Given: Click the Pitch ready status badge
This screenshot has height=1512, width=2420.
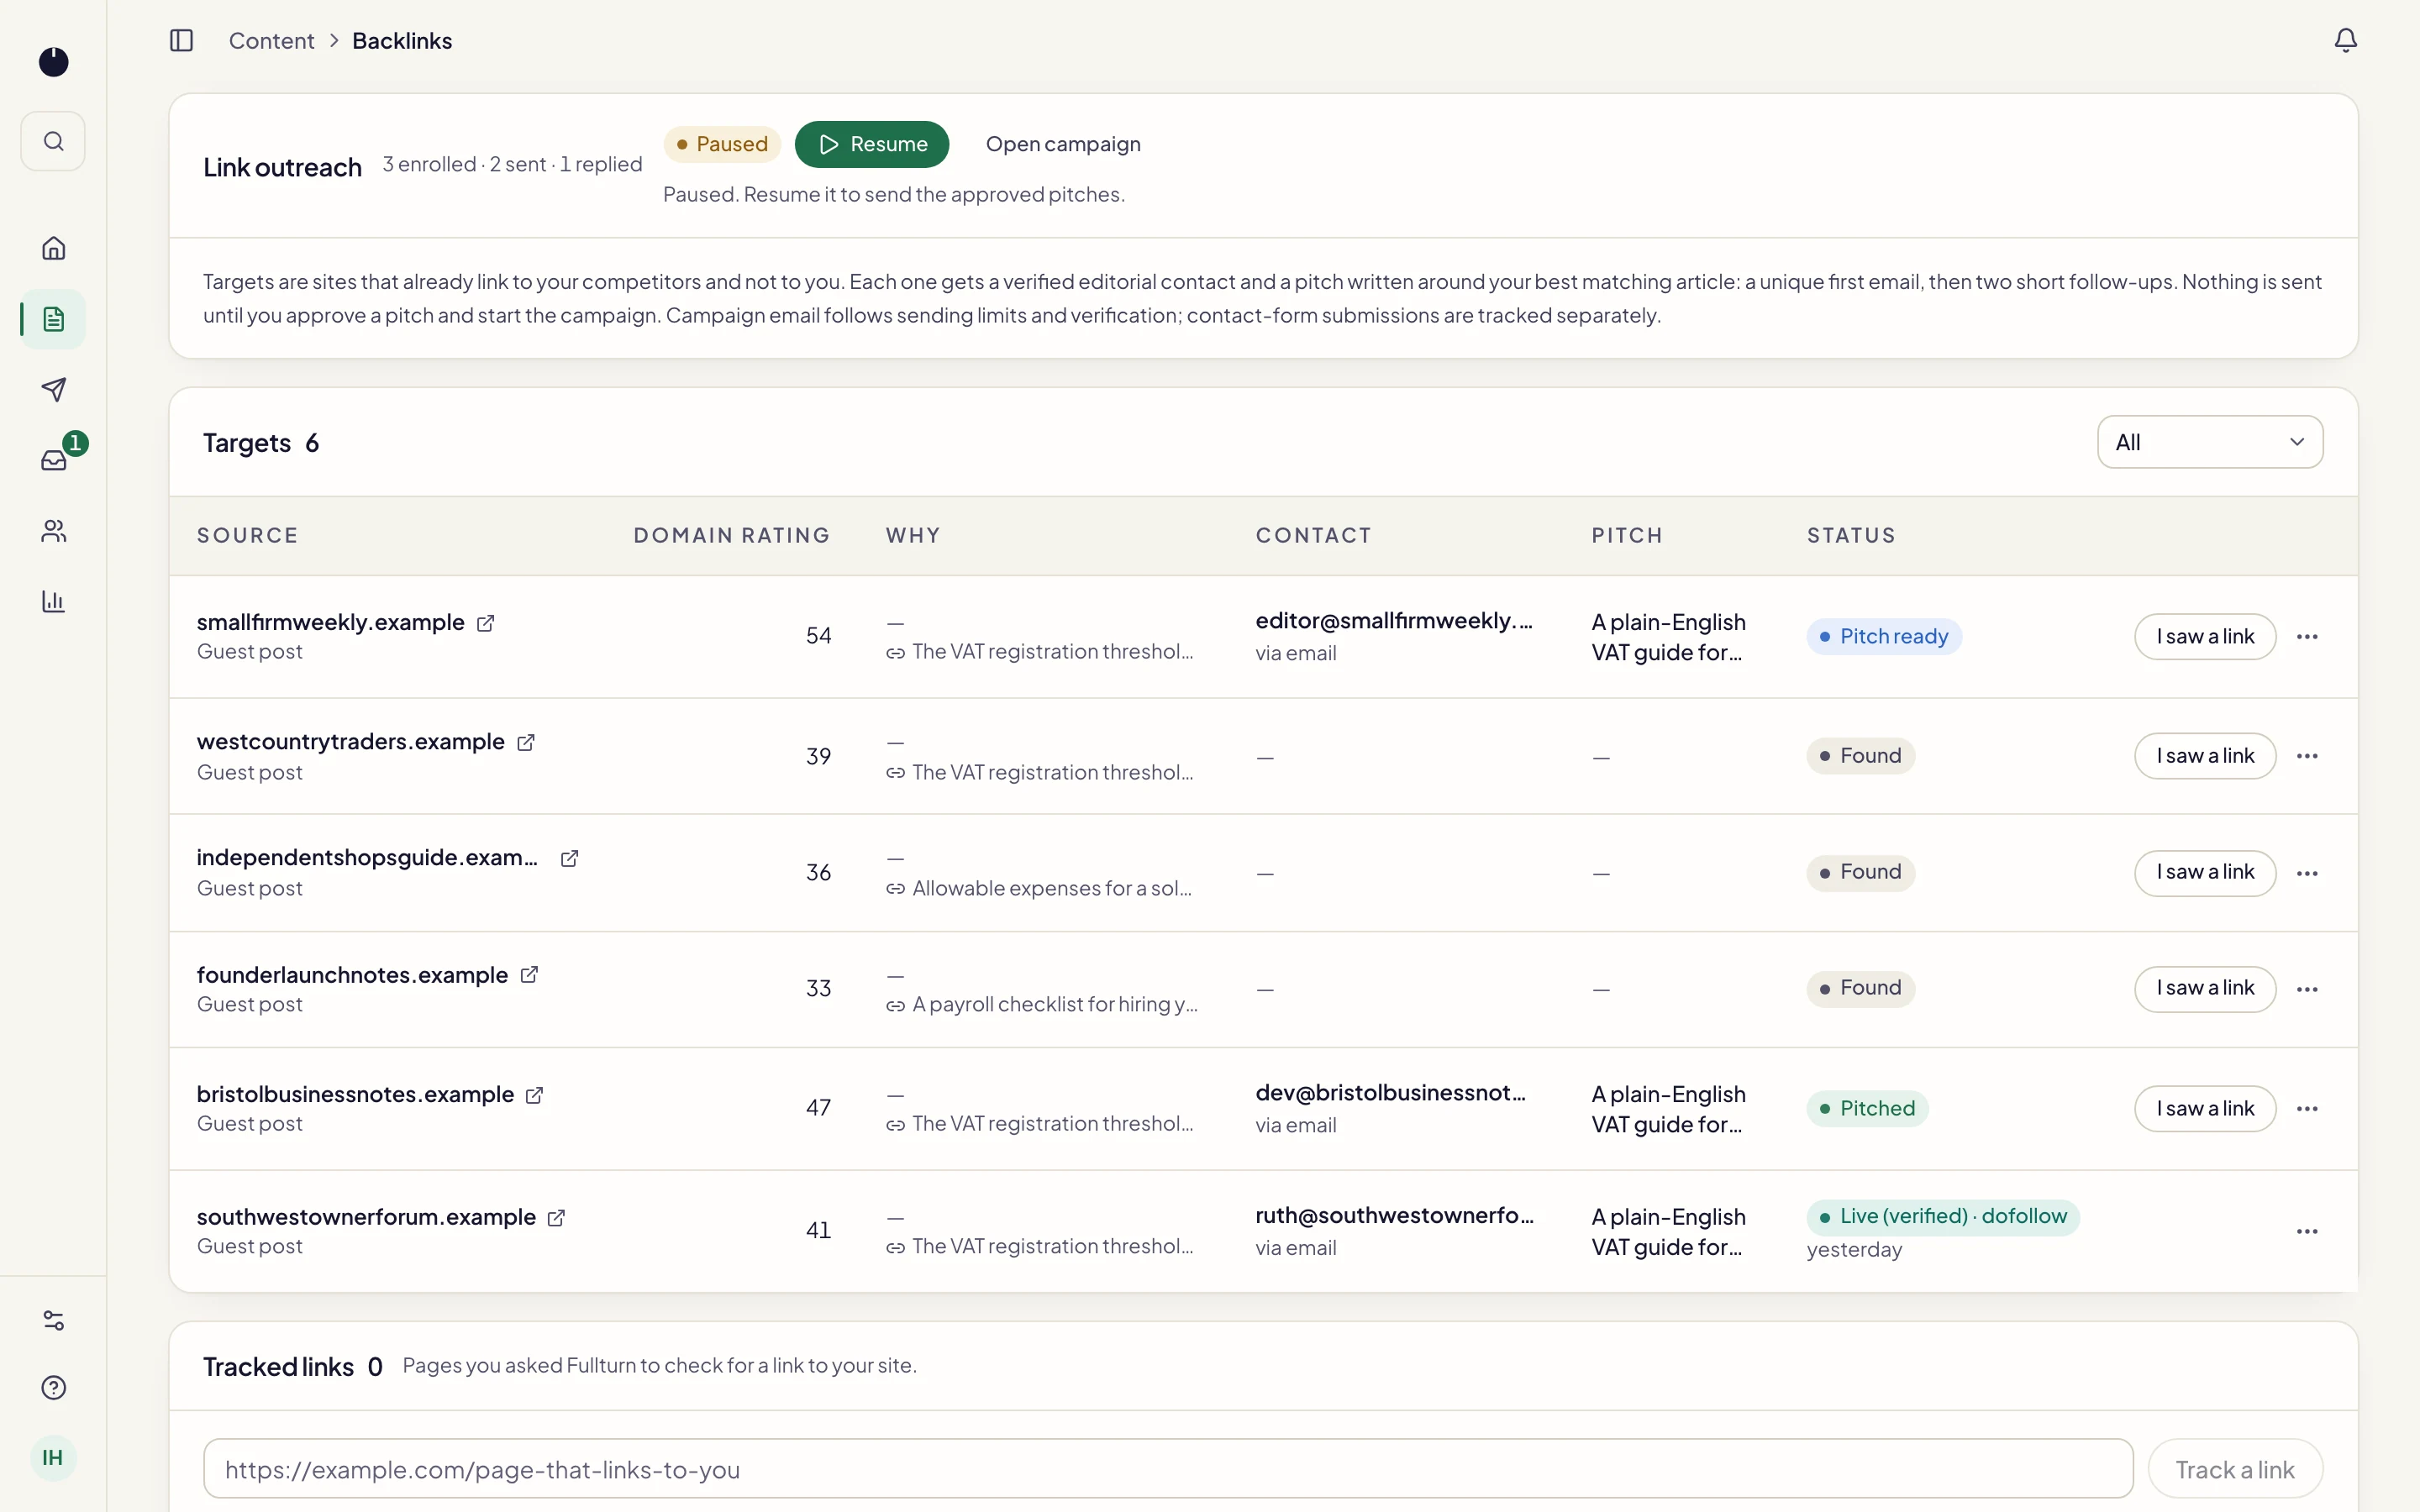Looking at the screenshot, I should click(1884, 637).
